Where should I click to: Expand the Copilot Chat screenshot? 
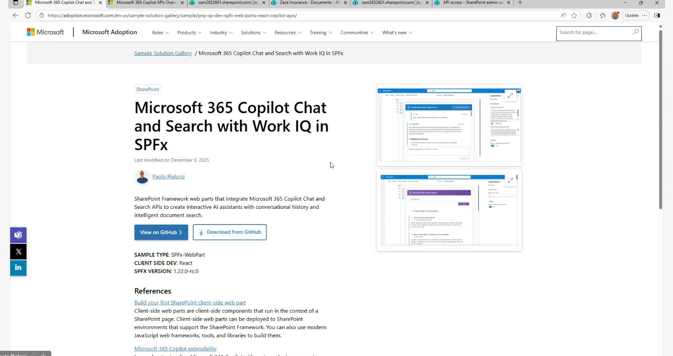(510, 96)
